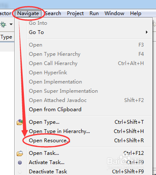The height and width of the screenshot is (175, 156).
Task: Click the Type column header
Action: 6,37
